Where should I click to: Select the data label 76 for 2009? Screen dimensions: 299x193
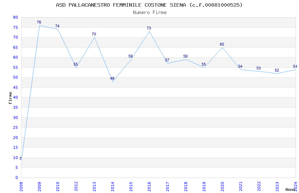(39, 22)
